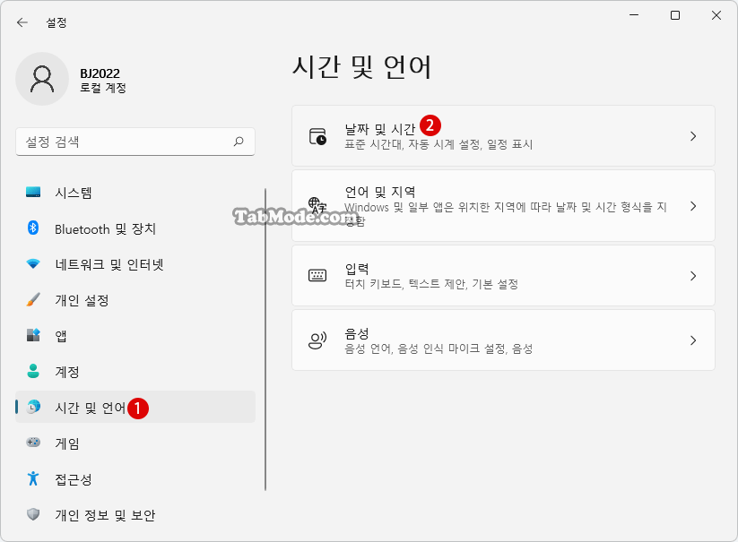
Task: Click the 언어 및 지역 language icon
Action: pyautogui.click(x=317, y=205)
